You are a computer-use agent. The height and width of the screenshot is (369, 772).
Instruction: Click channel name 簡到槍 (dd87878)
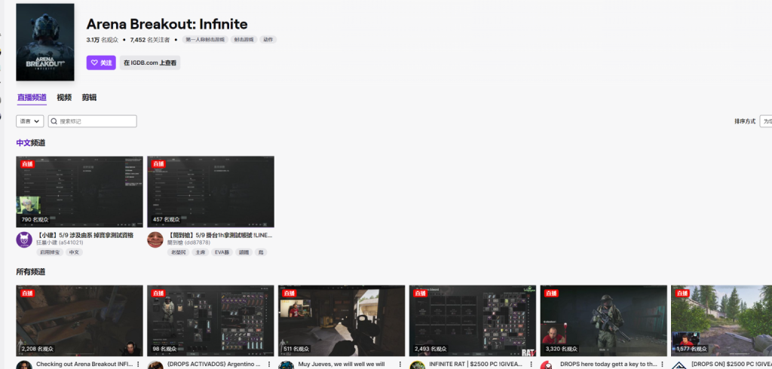(188, 242)
